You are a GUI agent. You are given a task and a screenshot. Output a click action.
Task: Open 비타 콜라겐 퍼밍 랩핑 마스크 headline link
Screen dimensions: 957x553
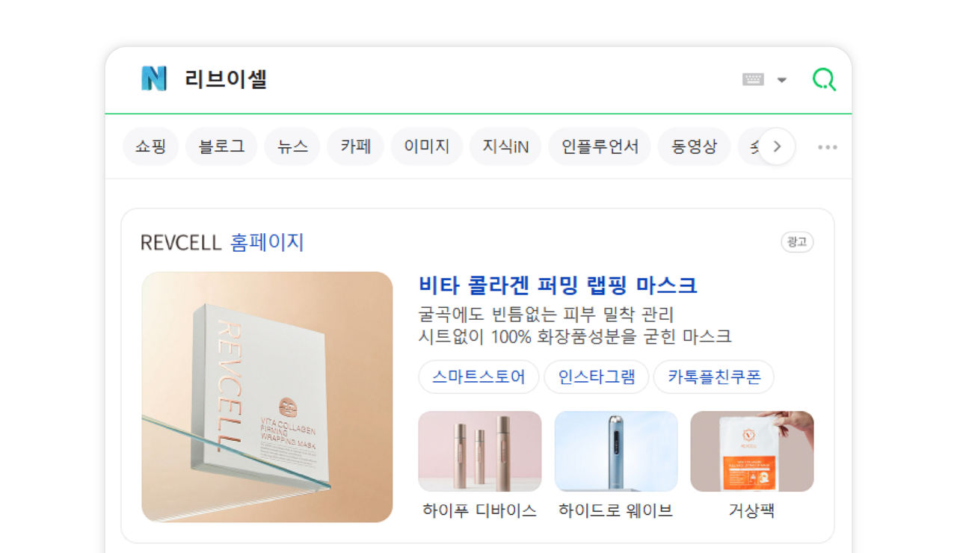pyautogui.click(x=558, y=285)
